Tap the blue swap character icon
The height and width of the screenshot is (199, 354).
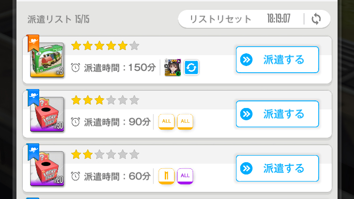pyautogui.click(x=191, y=68)
